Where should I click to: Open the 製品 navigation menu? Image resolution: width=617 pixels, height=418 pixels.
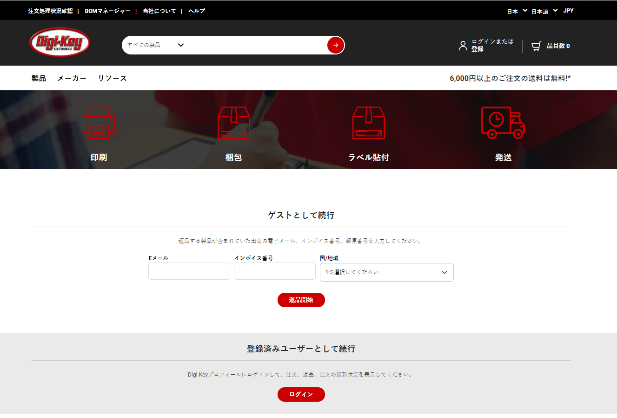(39, 78)
